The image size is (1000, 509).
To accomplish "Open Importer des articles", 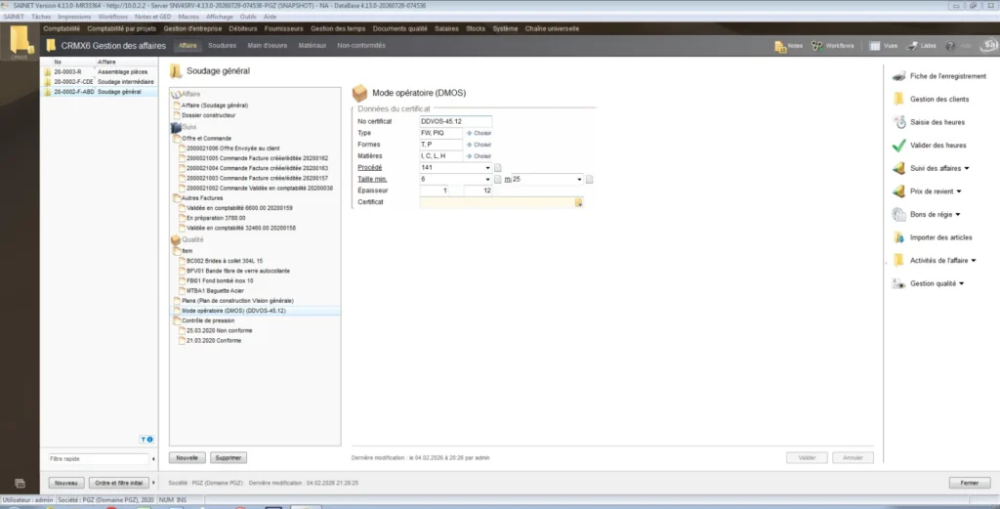I will (x=940, y=238).
